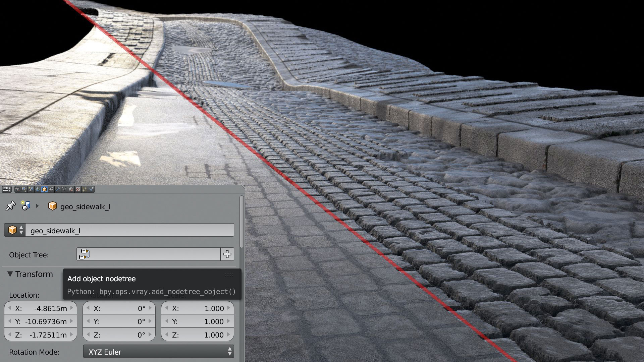Decrease Rotation Y using left arrow
The width and height of the screenshot is (644, 362).
[x=88, y=321]
